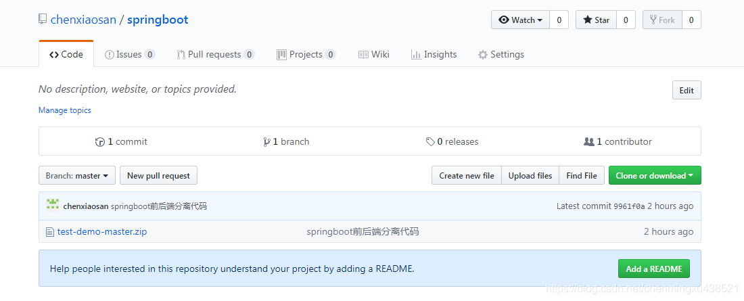Viewport: 744px width, 301px height.
Task: Click the project board icon on Projects tab
Action: [x=282, y=55]
